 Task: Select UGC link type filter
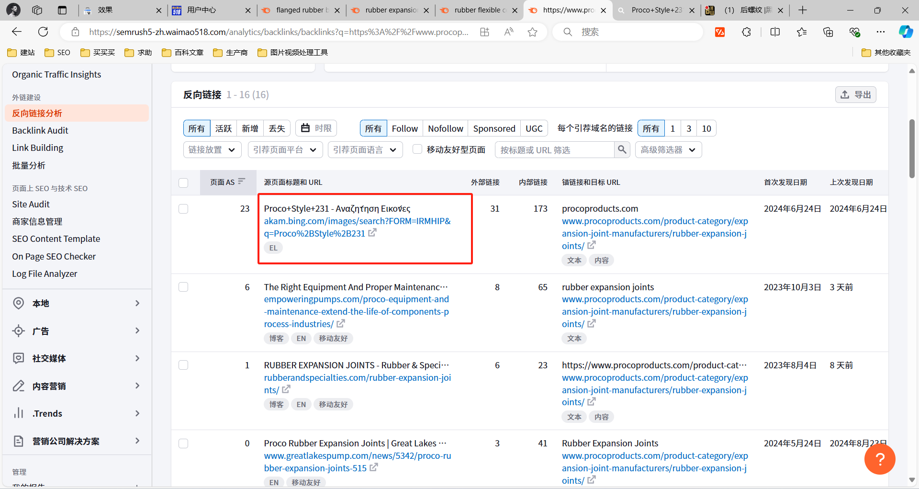pyautogui.click(x=534, y=128)
